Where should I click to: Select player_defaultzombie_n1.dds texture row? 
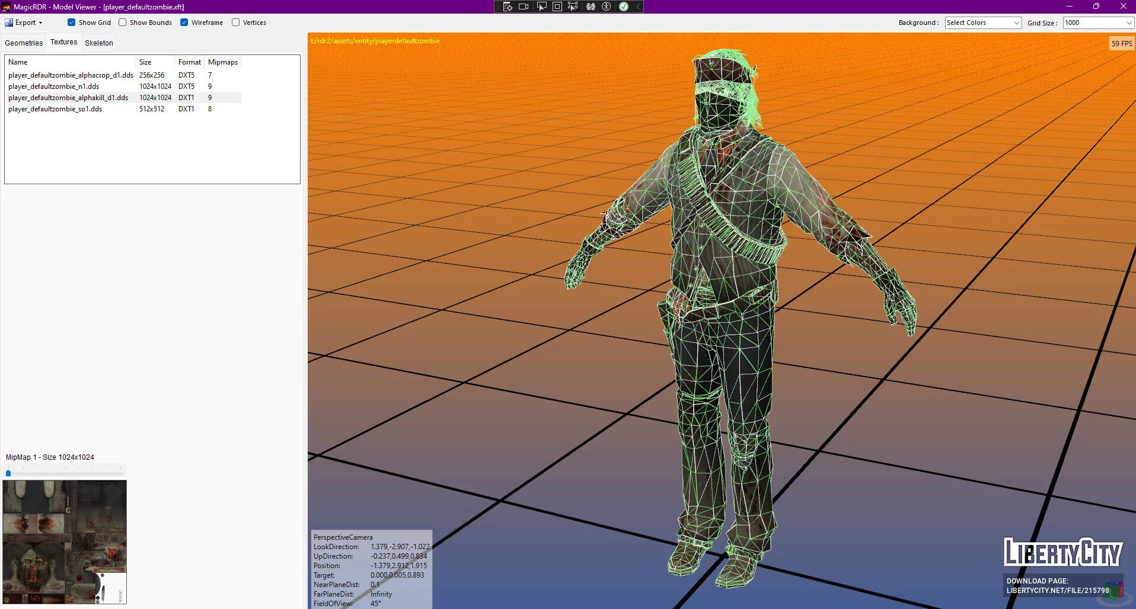123,86
